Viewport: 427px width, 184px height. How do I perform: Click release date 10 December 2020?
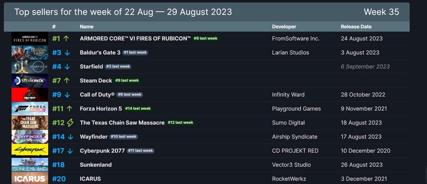tap(366, 151)
